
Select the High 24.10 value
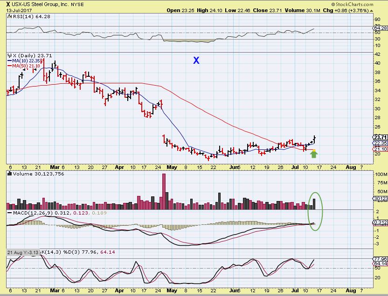click(x=209, y=10)
